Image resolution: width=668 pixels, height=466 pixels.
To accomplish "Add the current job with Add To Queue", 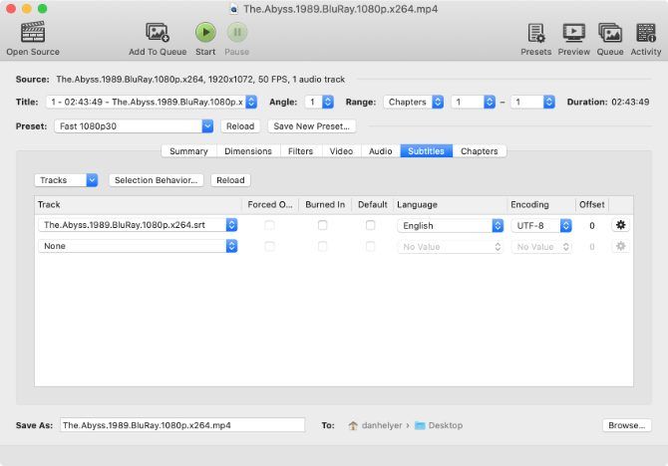I will tap(158, 38).
